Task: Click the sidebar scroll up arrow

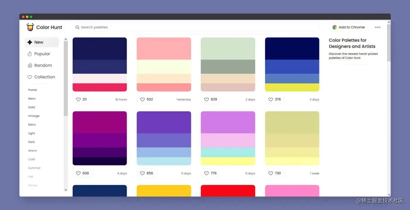Action: pyautogui.click(x=66, y=39)
